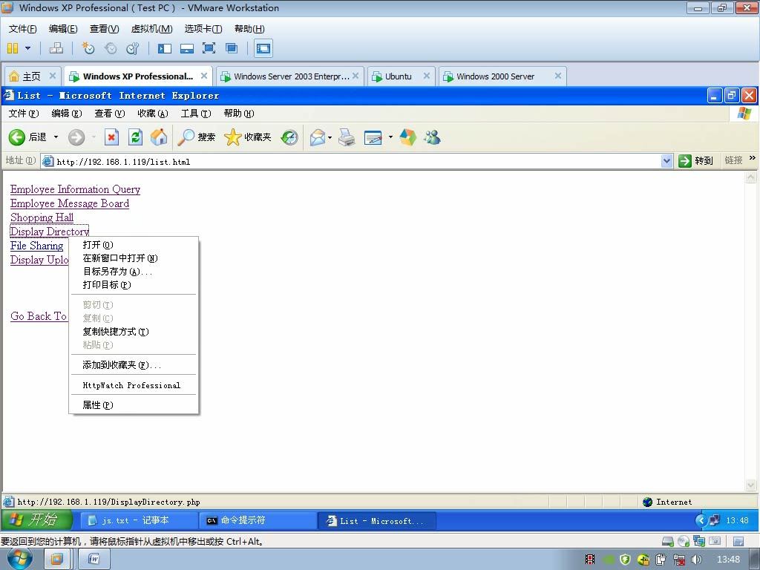
Task: Click IE history clock icon
Action: tap(289, 137)
